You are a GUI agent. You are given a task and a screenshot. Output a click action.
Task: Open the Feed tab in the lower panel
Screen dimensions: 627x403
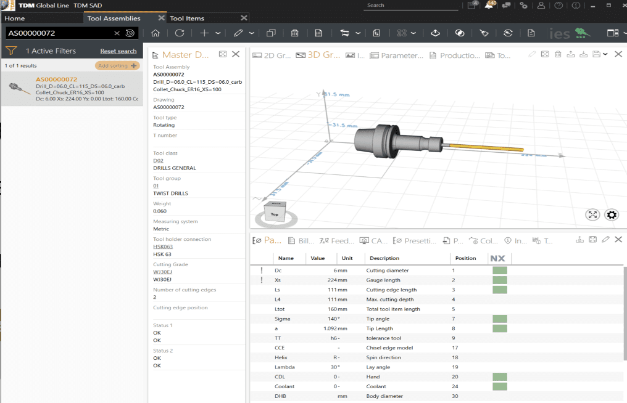pos(337,241)
